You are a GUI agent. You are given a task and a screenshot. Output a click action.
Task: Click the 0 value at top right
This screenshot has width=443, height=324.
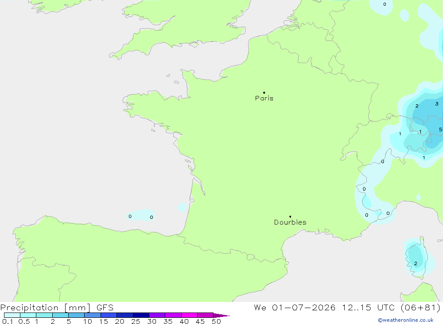coord(385,4)
